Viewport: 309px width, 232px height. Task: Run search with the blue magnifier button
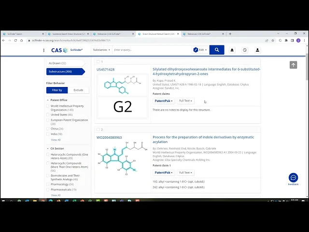coord(217,50)
